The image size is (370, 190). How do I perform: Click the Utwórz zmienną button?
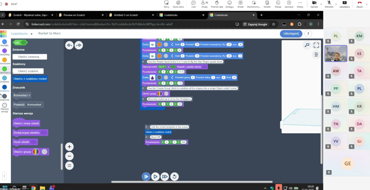[30, 57]
